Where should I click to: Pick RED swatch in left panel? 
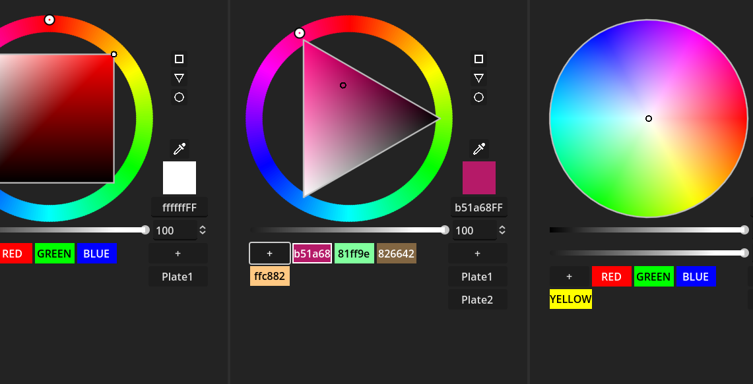[x=13, y=253]
